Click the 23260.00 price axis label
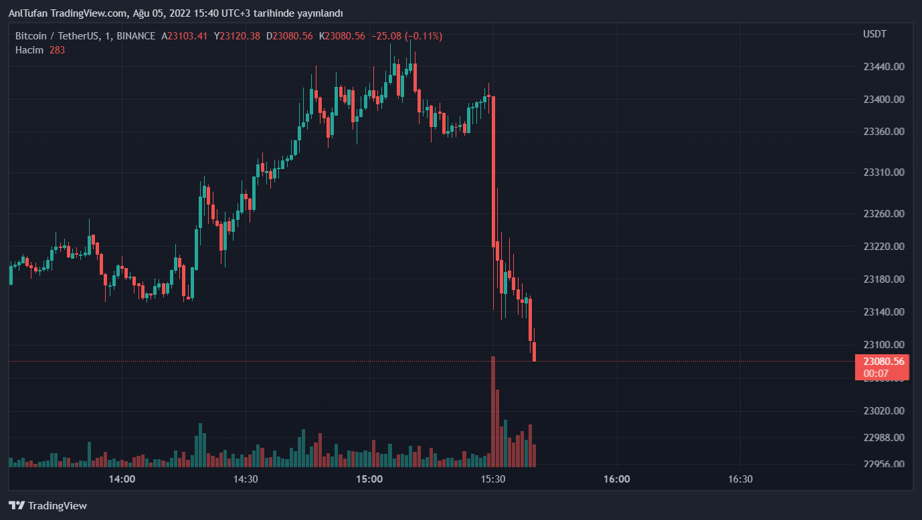The width and height of the screenshot is (922, 520). click(x=884, y=214)
